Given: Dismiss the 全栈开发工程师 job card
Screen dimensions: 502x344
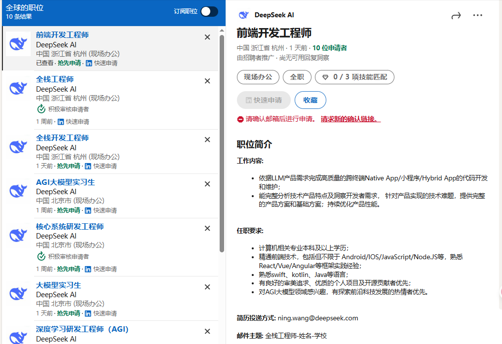Looking at the screenshot, I should click(x=207, y=139).
